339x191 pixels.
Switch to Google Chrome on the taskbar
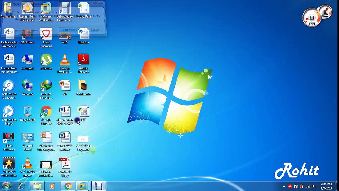pyautogui.click(x=68, y=186)
